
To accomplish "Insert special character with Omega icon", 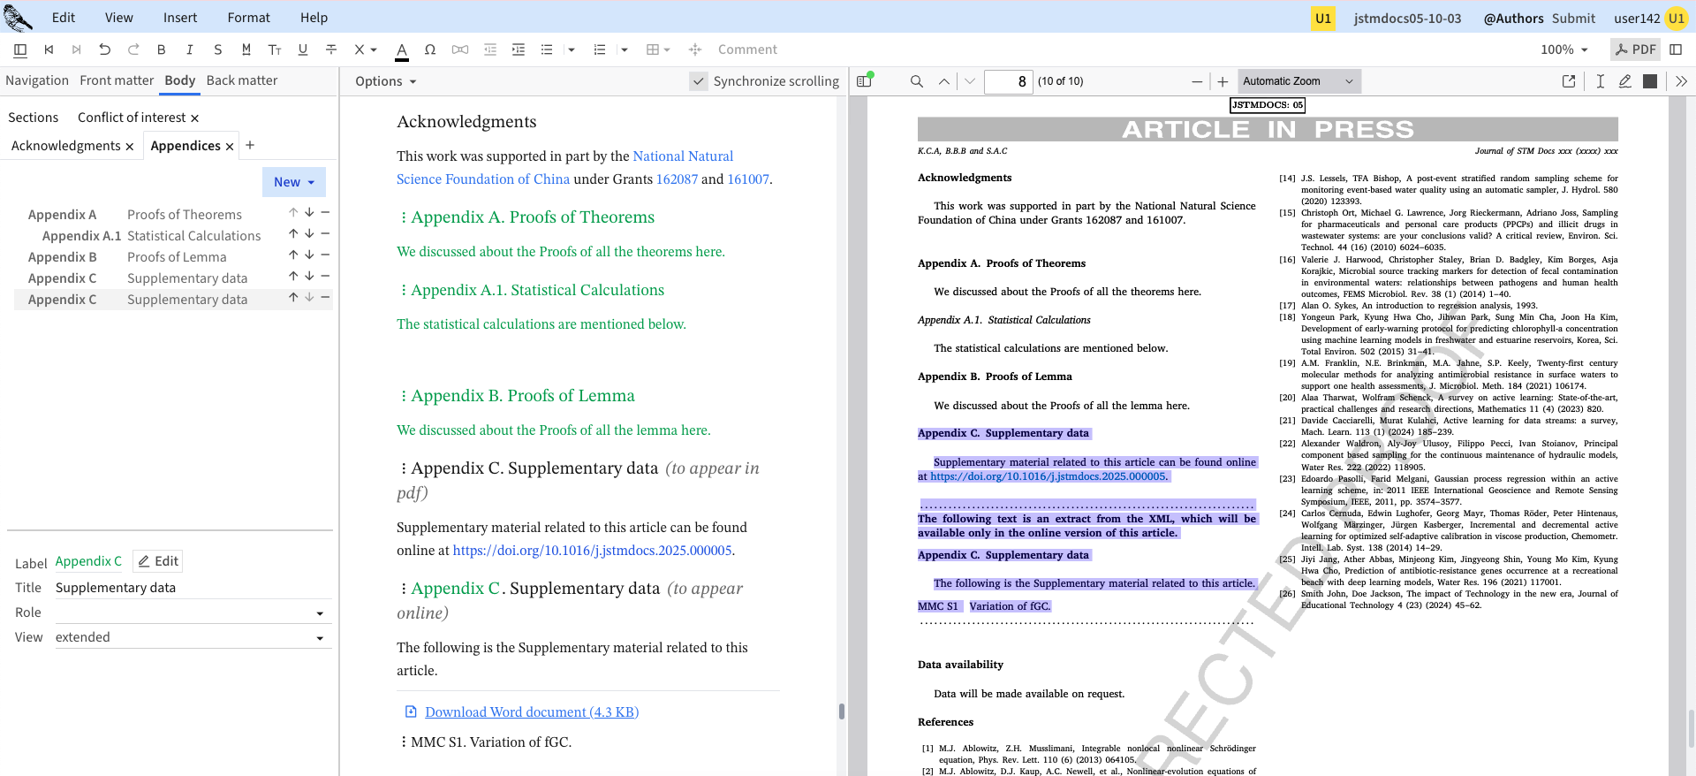I will click(x=430, y=49).
